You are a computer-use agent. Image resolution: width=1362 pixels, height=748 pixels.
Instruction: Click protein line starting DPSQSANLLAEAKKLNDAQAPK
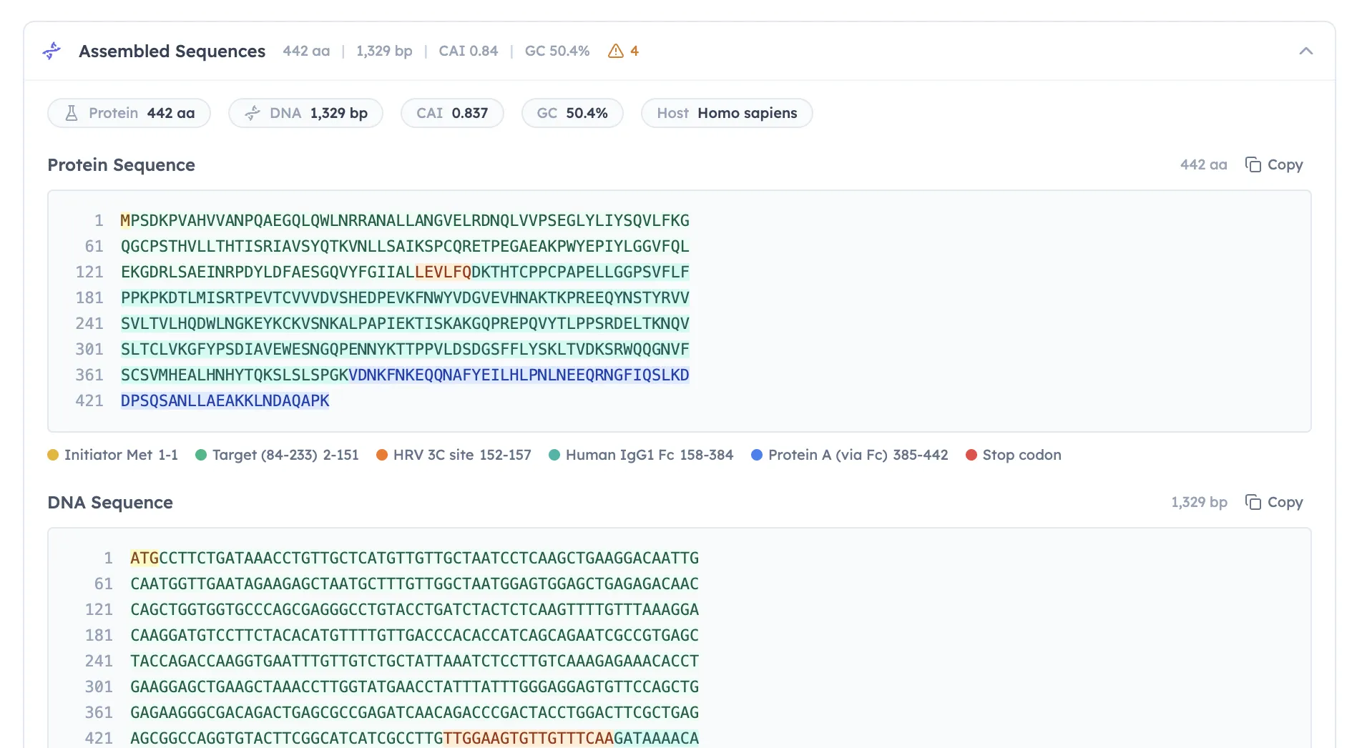click(x=225, y=400)
